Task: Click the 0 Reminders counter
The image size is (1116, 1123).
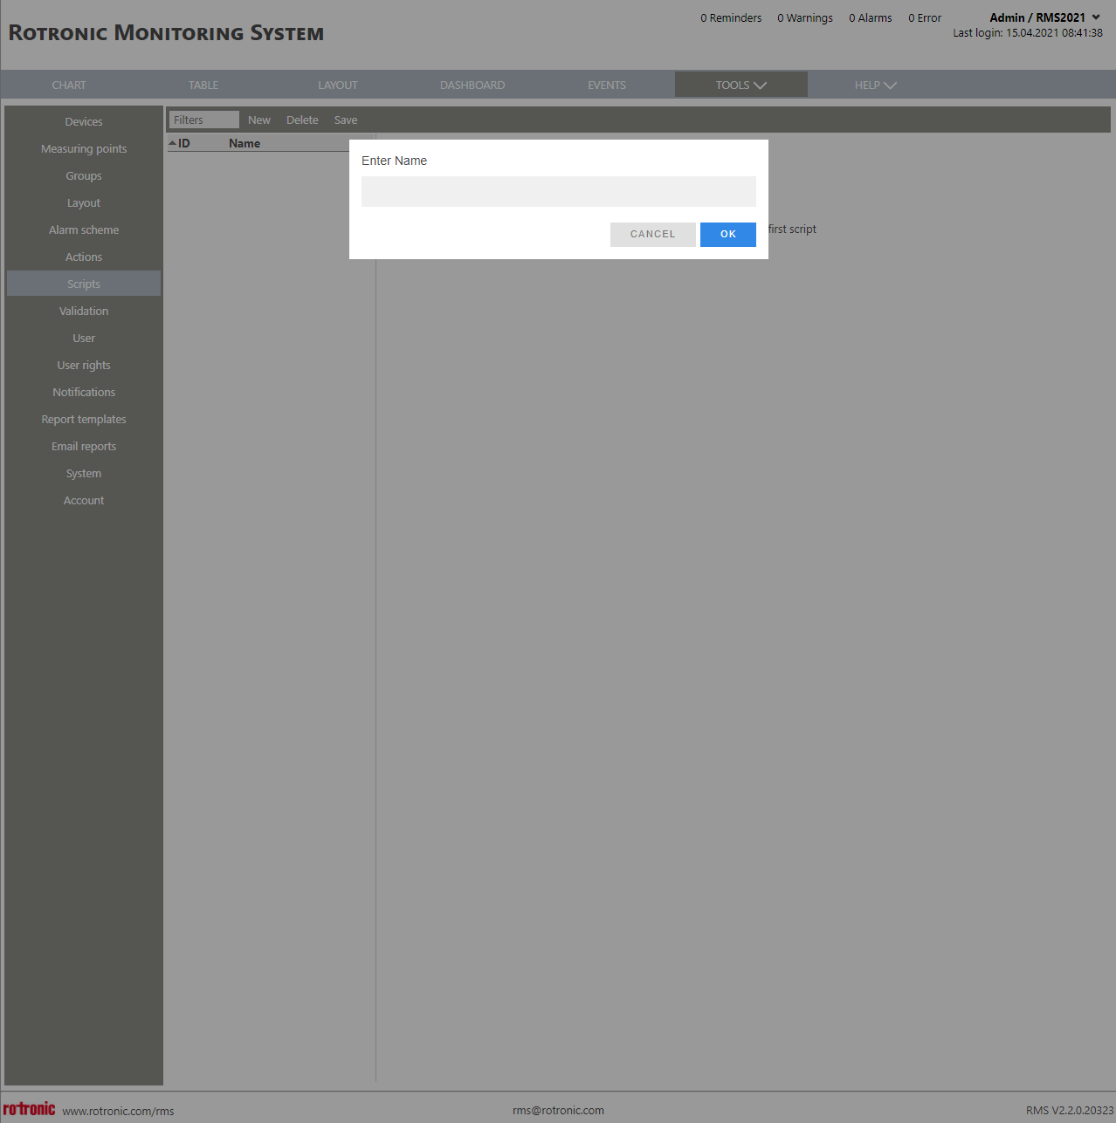Action: click(731, 17)
